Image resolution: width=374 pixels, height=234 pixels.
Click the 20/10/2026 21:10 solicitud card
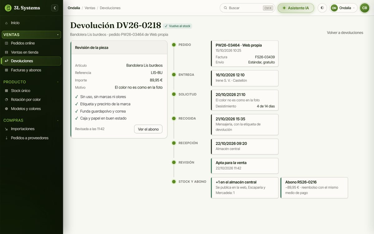point(245,100)
